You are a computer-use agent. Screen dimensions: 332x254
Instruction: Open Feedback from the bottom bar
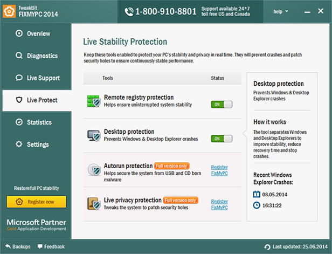51,246
